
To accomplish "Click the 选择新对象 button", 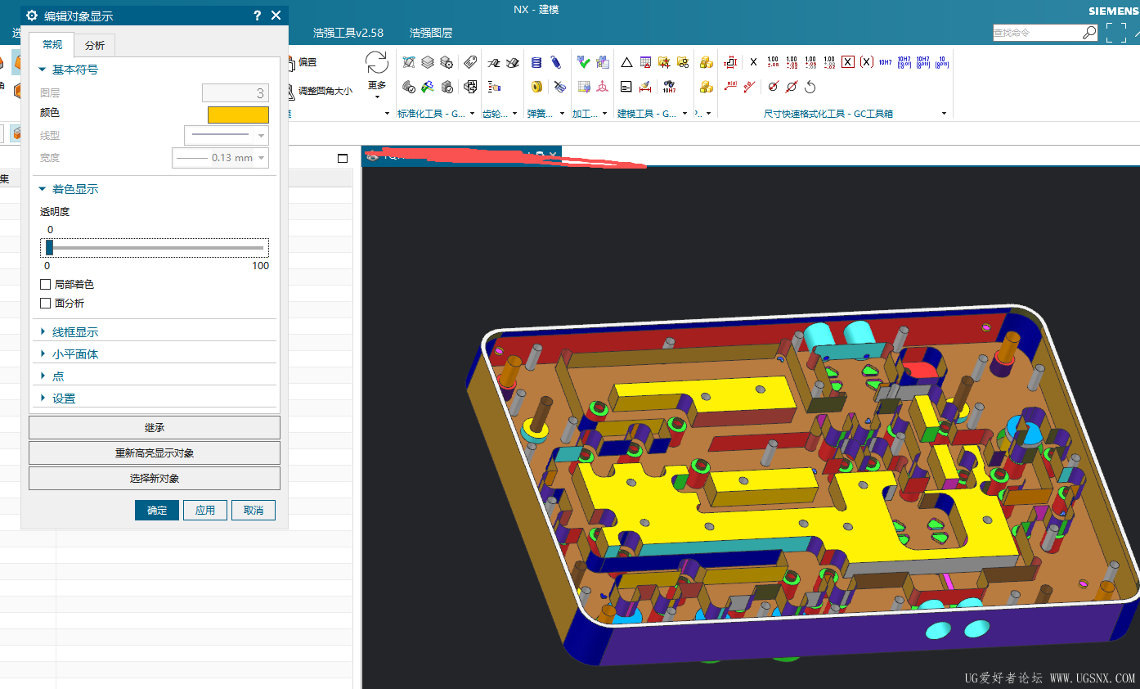I will (x=155, y=478).
